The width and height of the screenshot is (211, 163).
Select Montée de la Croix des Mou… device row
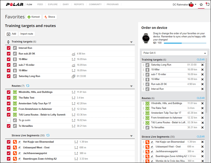[173, 161]
